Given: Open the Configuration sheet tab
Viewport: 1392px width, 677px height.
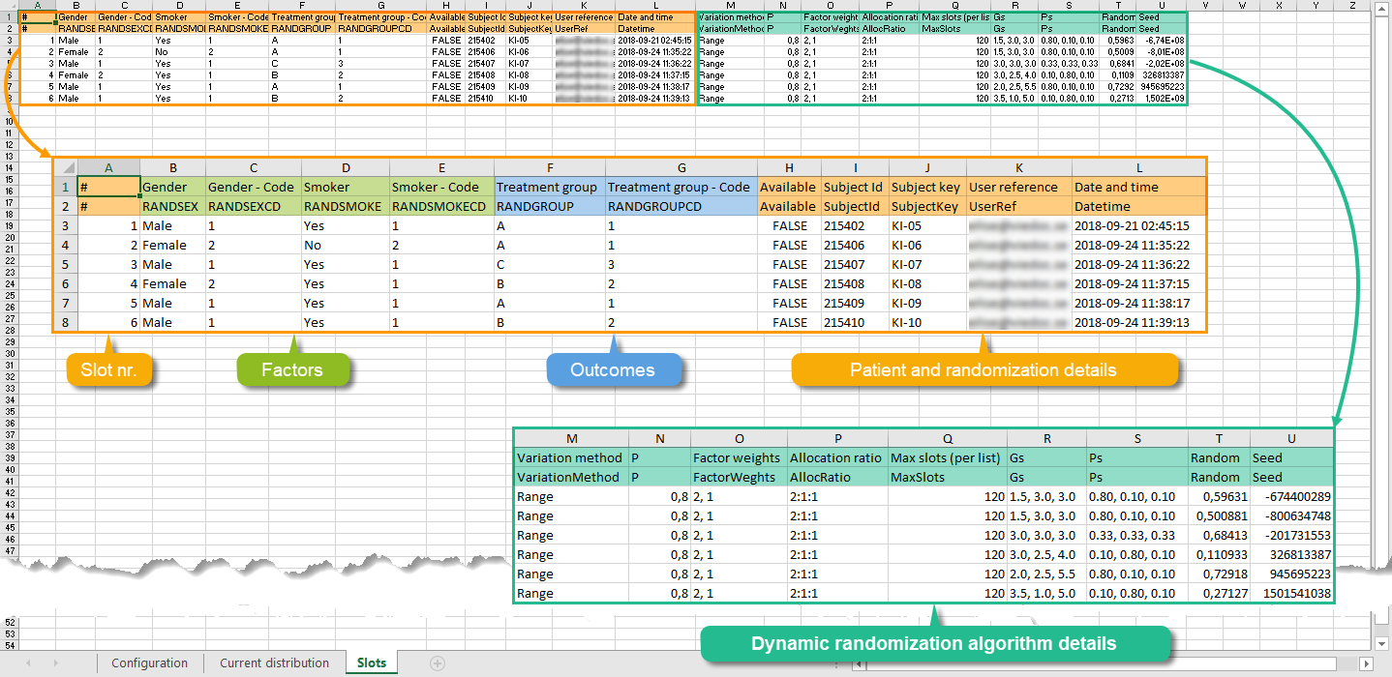Looking at the screenshot, I should click(x=149, y=663).
